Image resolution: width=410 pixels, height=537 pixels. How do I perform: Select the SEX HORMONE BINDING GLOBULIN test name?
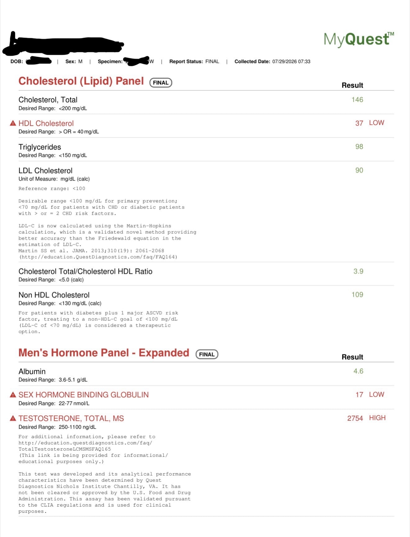click(84, 395)
